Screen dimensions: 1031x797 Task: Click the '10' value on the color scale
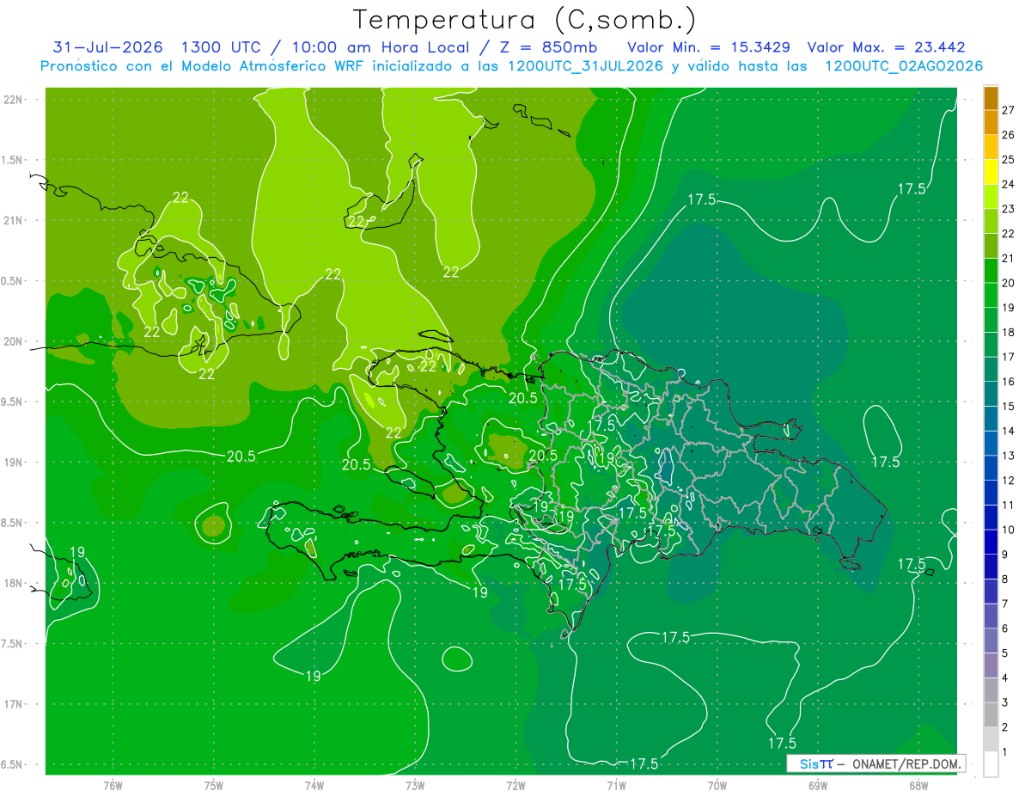click(1009, 530)
